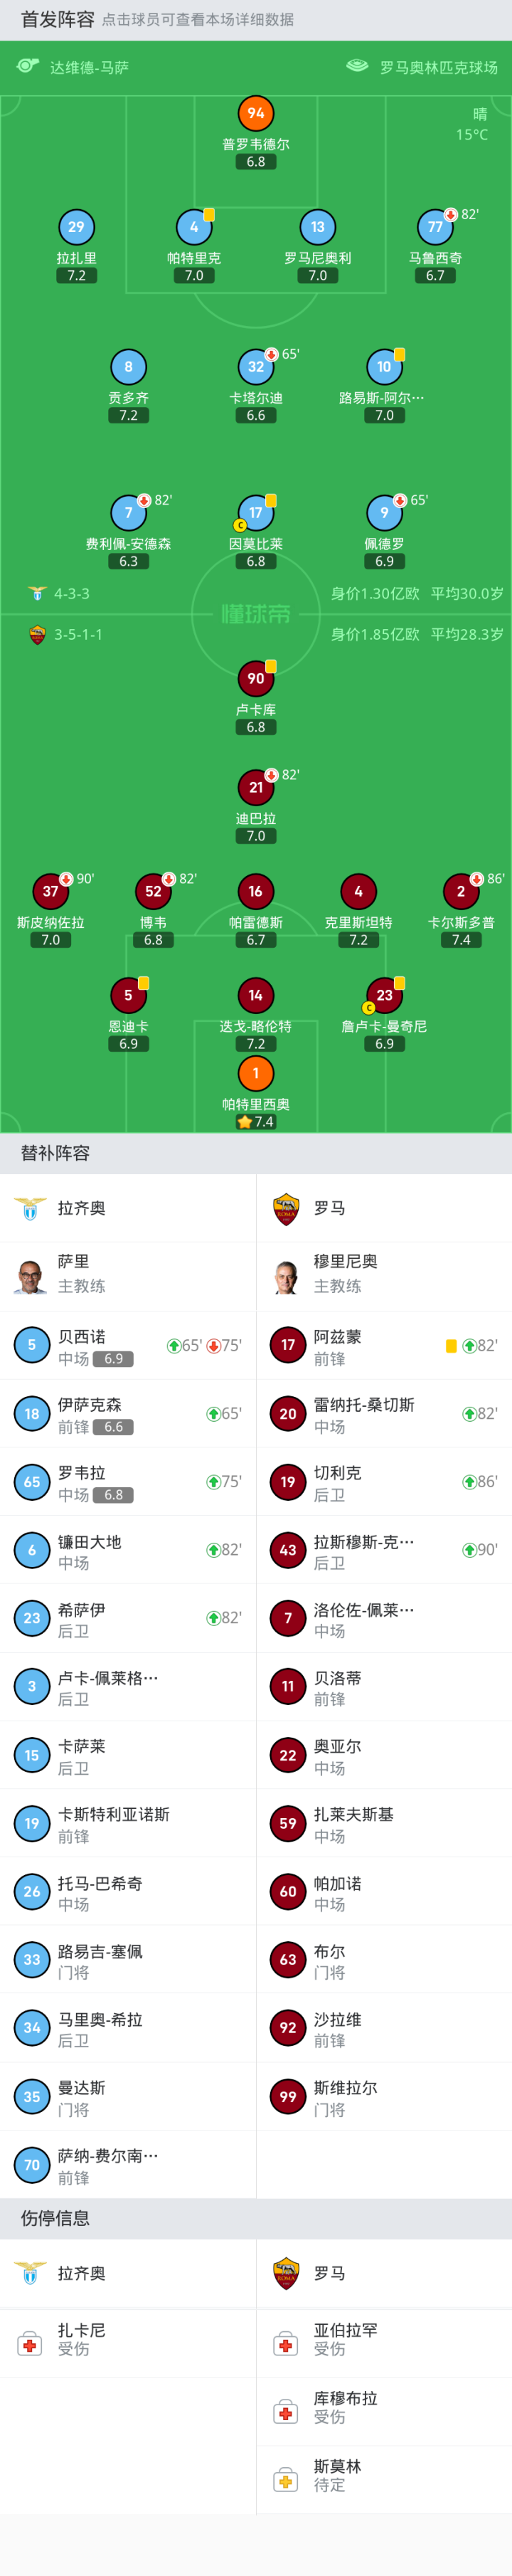Select the 首发阵容 section header
Image resolution: width=512 pixels, height=2576 pixels.
(57, 19)
